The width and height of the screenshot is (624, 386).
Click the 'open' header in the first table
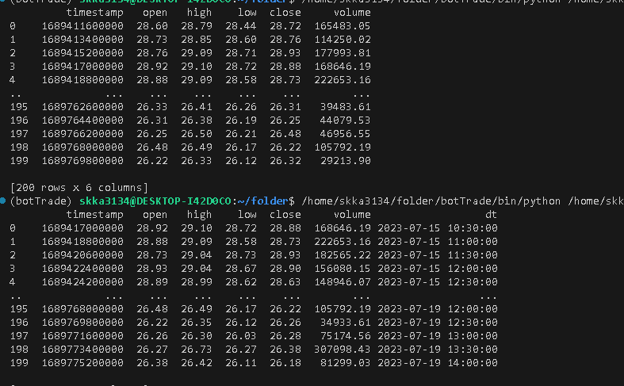click(x=155, y=13)
